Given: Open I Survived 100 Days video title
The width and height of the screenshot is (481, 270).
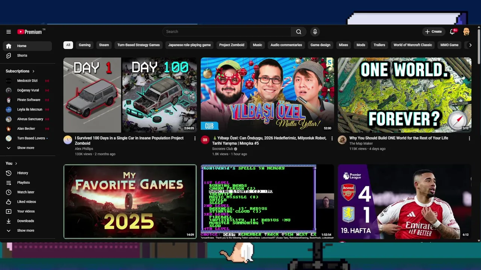Looking at the screenshot, I should [x=129, y=141].
